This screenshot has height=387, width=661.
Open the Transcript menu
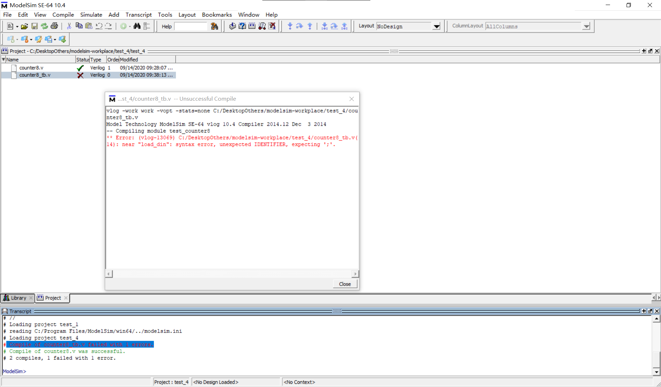(x=139, y=15)
